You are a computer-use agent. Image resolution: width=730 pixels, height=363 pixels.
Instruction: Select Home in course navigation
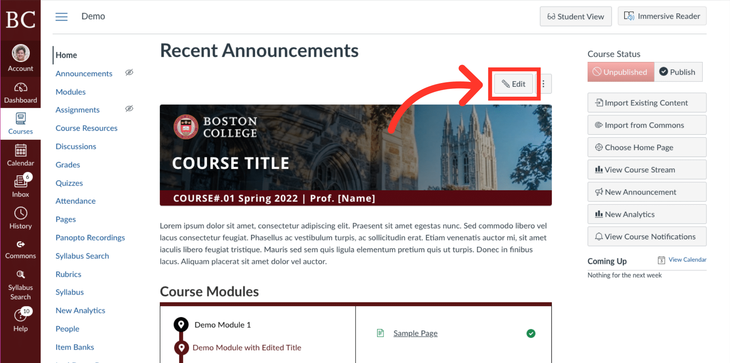tap(66, 55)
